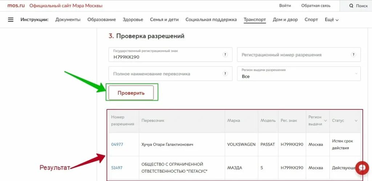Expand Регион выдачи разрешения dropdown

tap(299, 73)
